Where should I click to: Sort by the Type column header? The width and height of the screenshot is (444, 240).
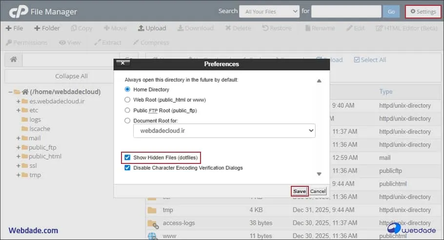386,92
